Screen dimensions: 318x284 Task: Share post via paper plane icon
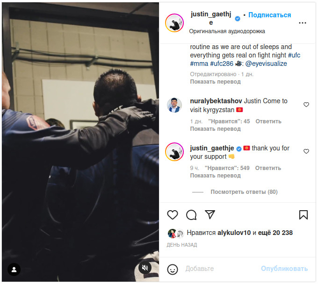tap(210, 214)
